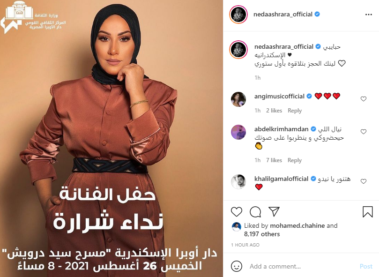The image size is (379, 277).
Task: Like abdelkrimhamdan's comment
Action: pyautogui.click(x=363, y=132)
